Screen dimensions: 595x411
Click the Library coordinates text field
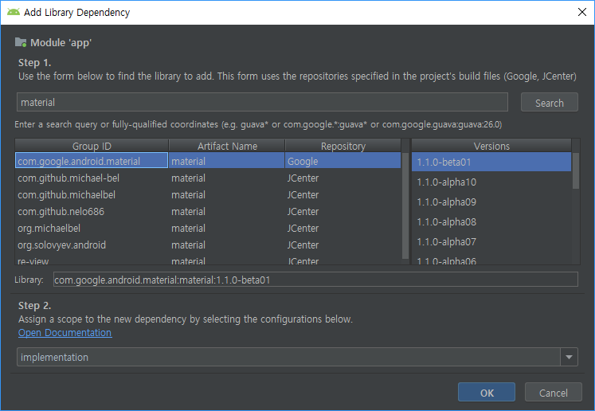tap(315, 280)
